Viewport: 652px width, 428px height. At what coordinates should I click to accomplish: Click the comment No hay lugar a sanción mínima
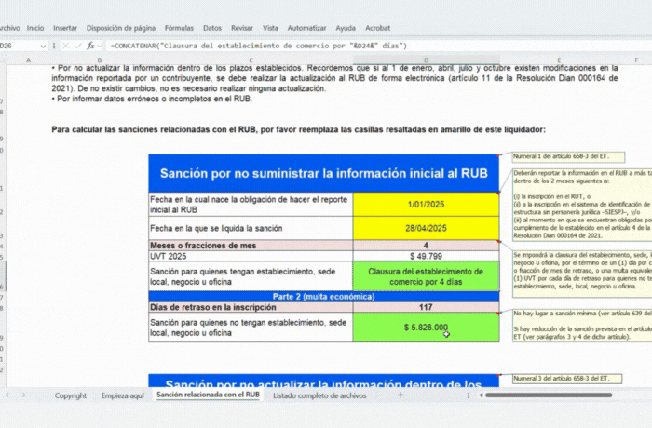pyautogui.click(x=582, y=326)
